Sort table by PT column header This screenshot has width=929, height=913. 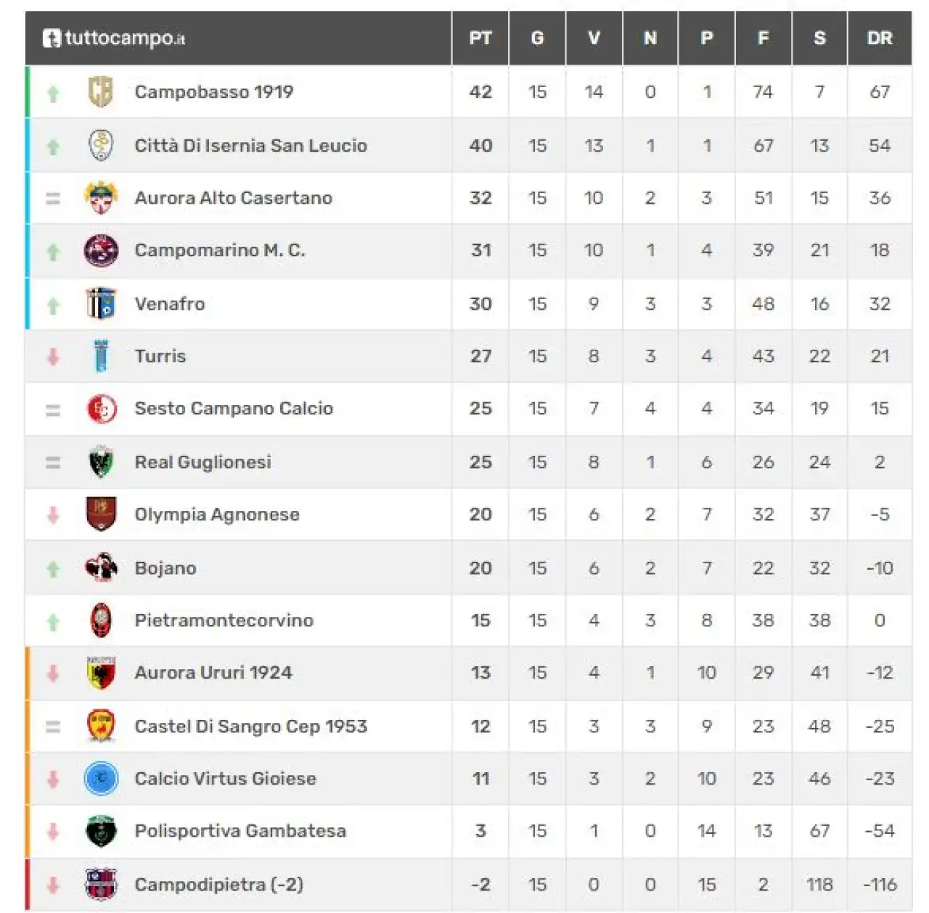point(480,38)
